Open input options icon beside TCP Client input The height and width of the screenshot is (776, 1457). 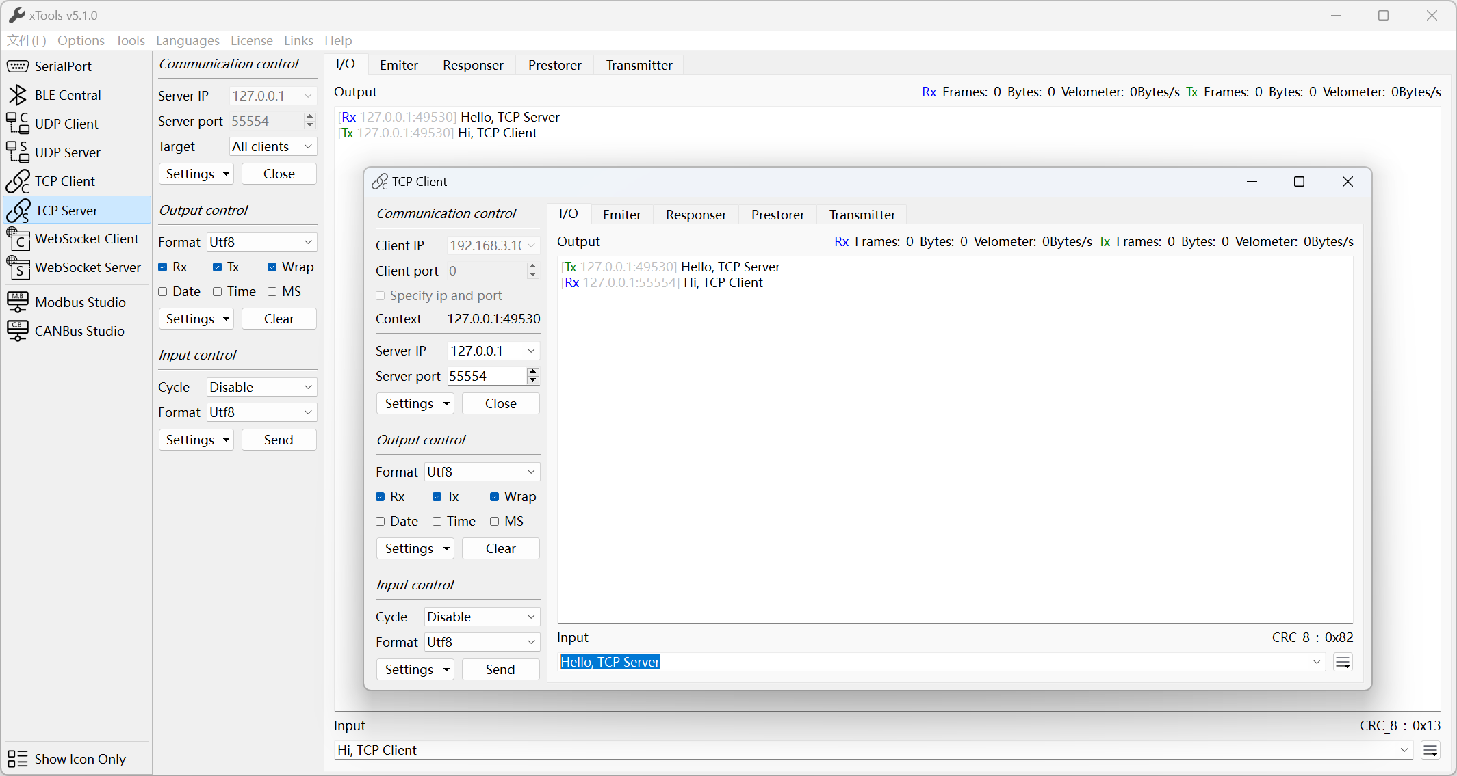click(x=1343, y=662)
